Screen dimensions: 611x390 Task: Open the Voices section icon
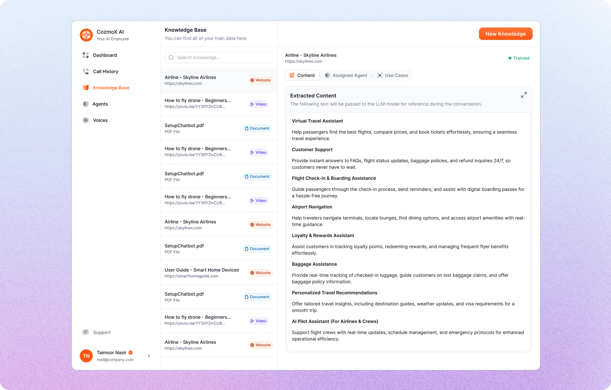(x=86, y=120)
